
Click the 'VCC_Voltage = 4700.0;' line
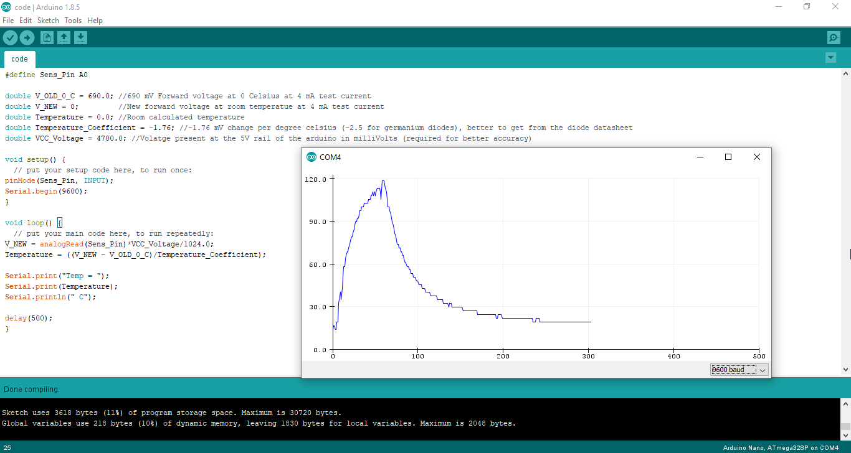pyautogui.click(x=269, y=138)
